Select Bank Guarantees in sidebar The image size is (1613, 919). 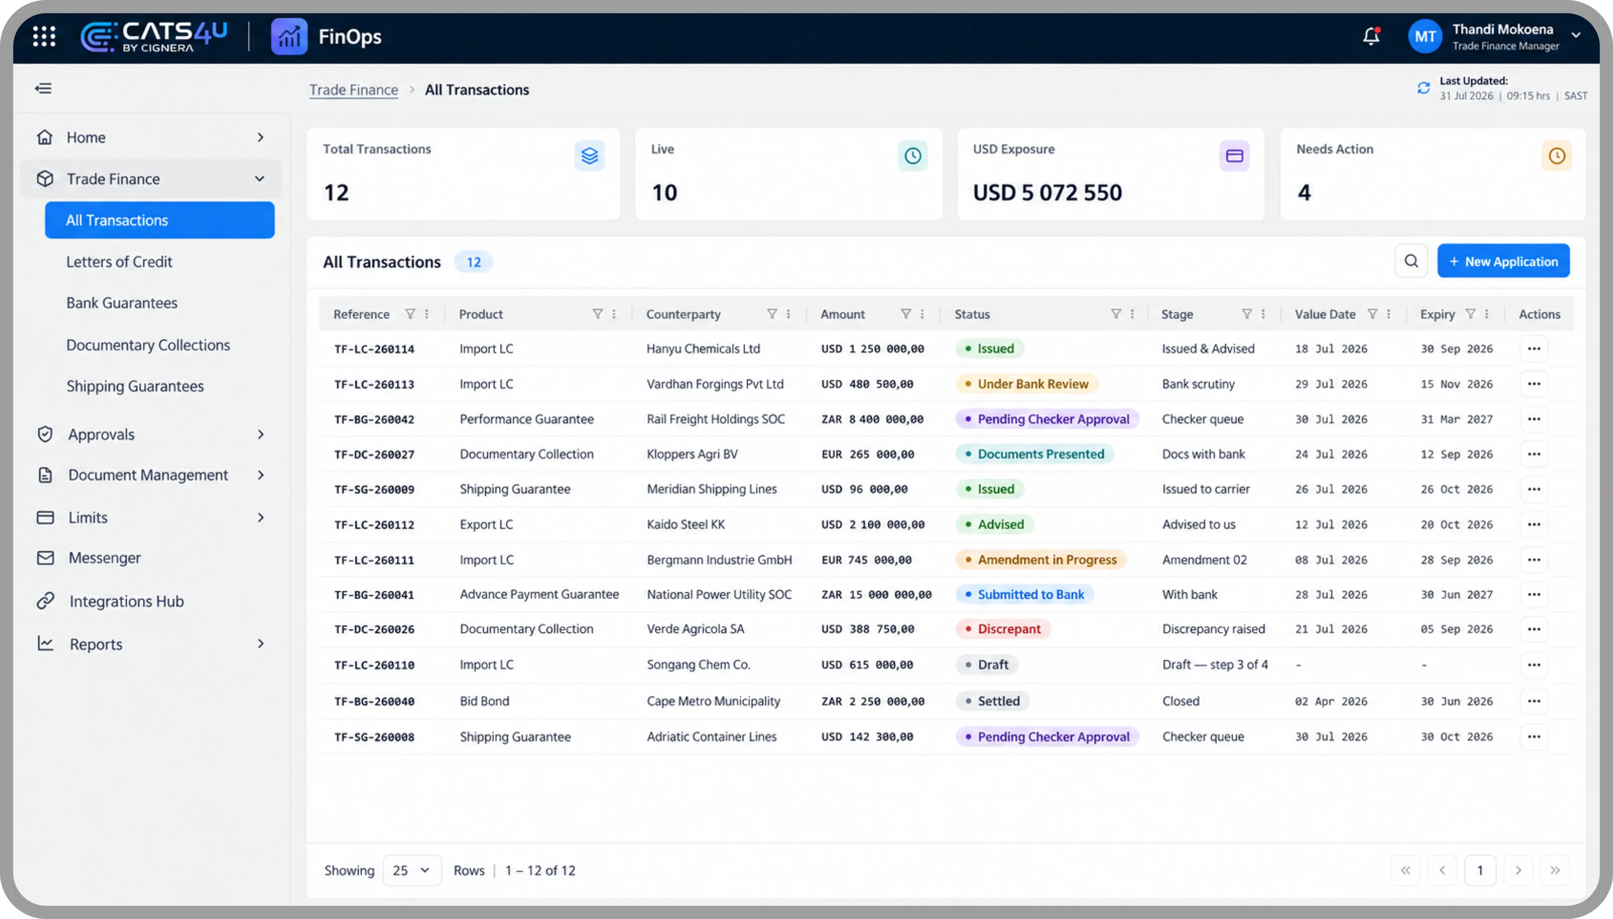point(122,303)
